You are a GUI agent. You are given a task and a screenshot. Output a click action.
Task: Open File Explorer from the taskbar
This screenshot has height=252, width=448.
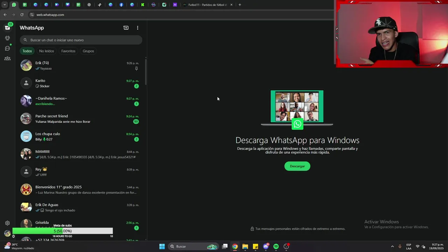click(245, 246)
